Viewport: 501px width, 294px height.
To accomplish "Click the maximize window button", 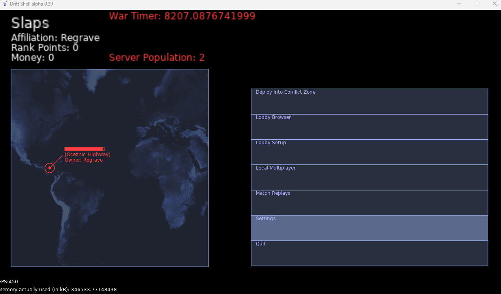I will 477,4.
